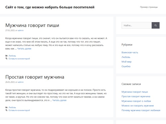166x124 pixels.
Task: Open recent entry Почему мужчина говорит любимая
Action: click(x=141, y=110)
